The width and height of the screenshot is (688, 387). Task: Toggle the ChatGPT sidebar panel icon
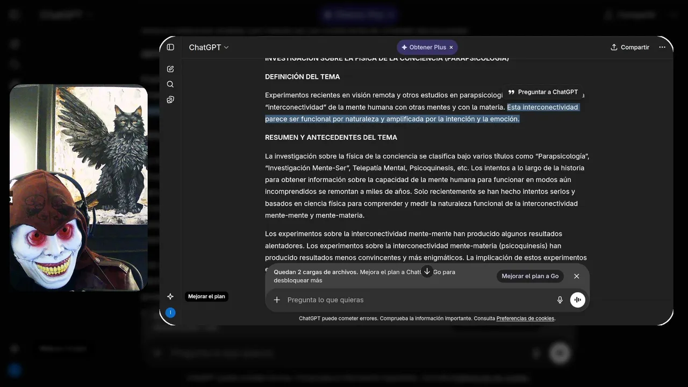(170, 47)
